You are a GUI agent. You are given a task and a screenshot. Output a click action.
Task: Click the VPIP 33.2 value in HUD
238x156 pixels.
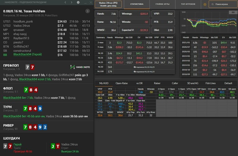tap(100, 92)
